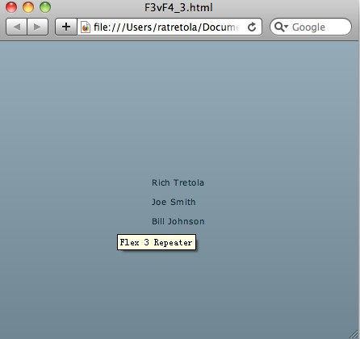The height and width of the screenshot is (339, 360).
Task: Reload the page with the refresh icon
Action: (x=252, y=27)
